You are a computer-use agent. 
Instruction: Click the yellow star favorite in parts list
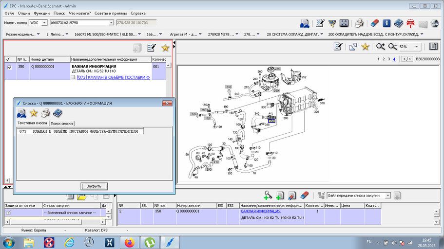tap(165, 48)
